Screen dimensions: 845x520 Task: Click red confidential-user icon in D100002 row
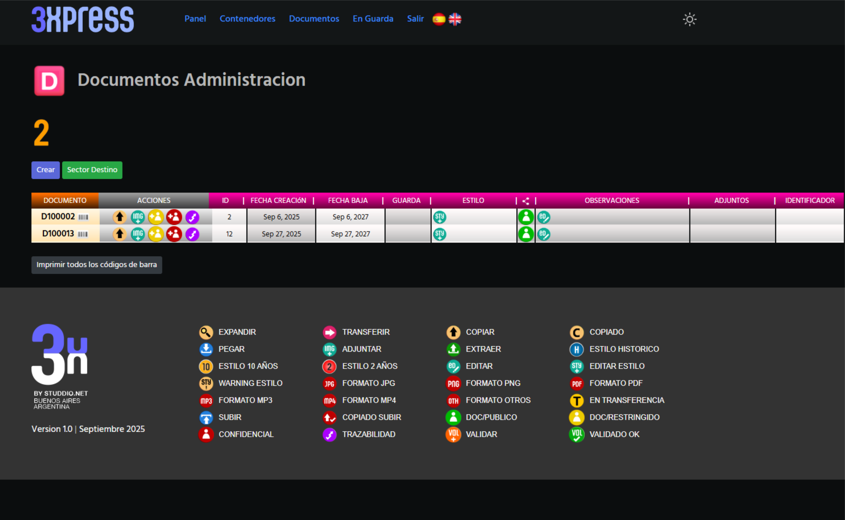point(174,217)
